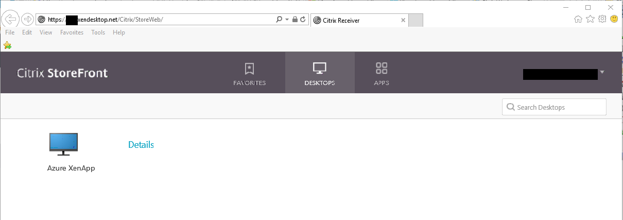Open the address bar autocomplete dropdown arrow
Viewport: 623px width, 220px height.
pyautogui.click(x=287, y=20)
